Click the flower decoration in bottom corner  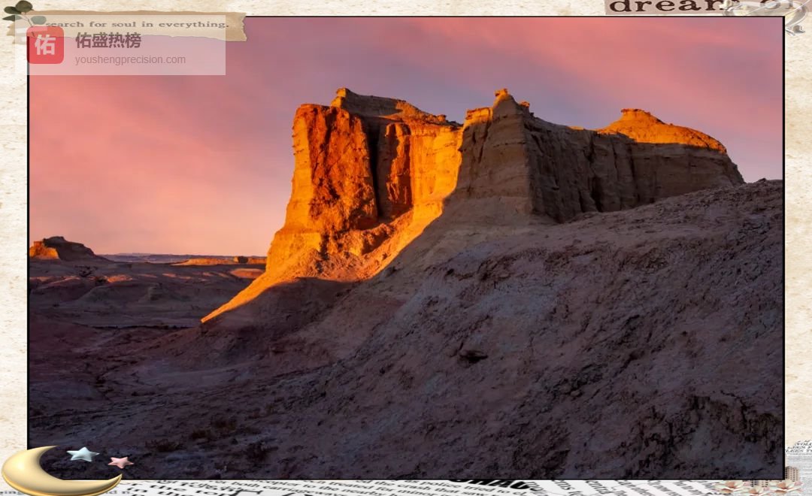point(752,487)
